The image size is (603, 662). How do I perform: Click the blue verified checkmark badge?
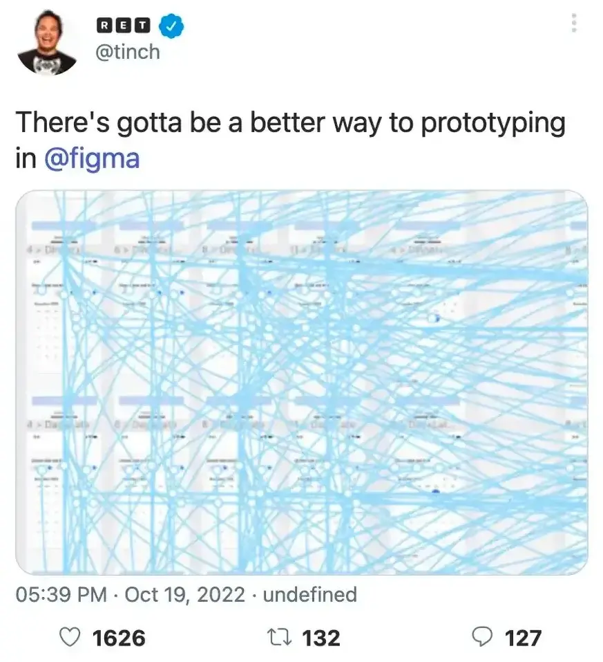pos(171,26)
